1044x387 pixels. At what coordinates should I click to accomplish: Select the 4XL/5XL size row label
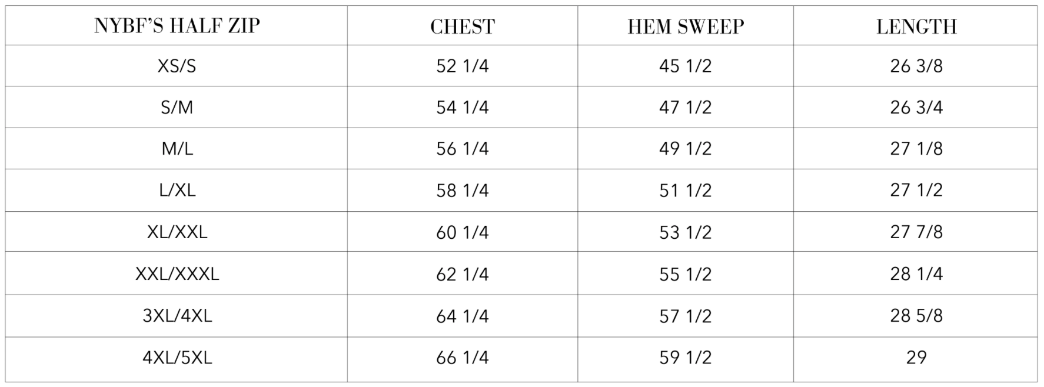(177, 358)
